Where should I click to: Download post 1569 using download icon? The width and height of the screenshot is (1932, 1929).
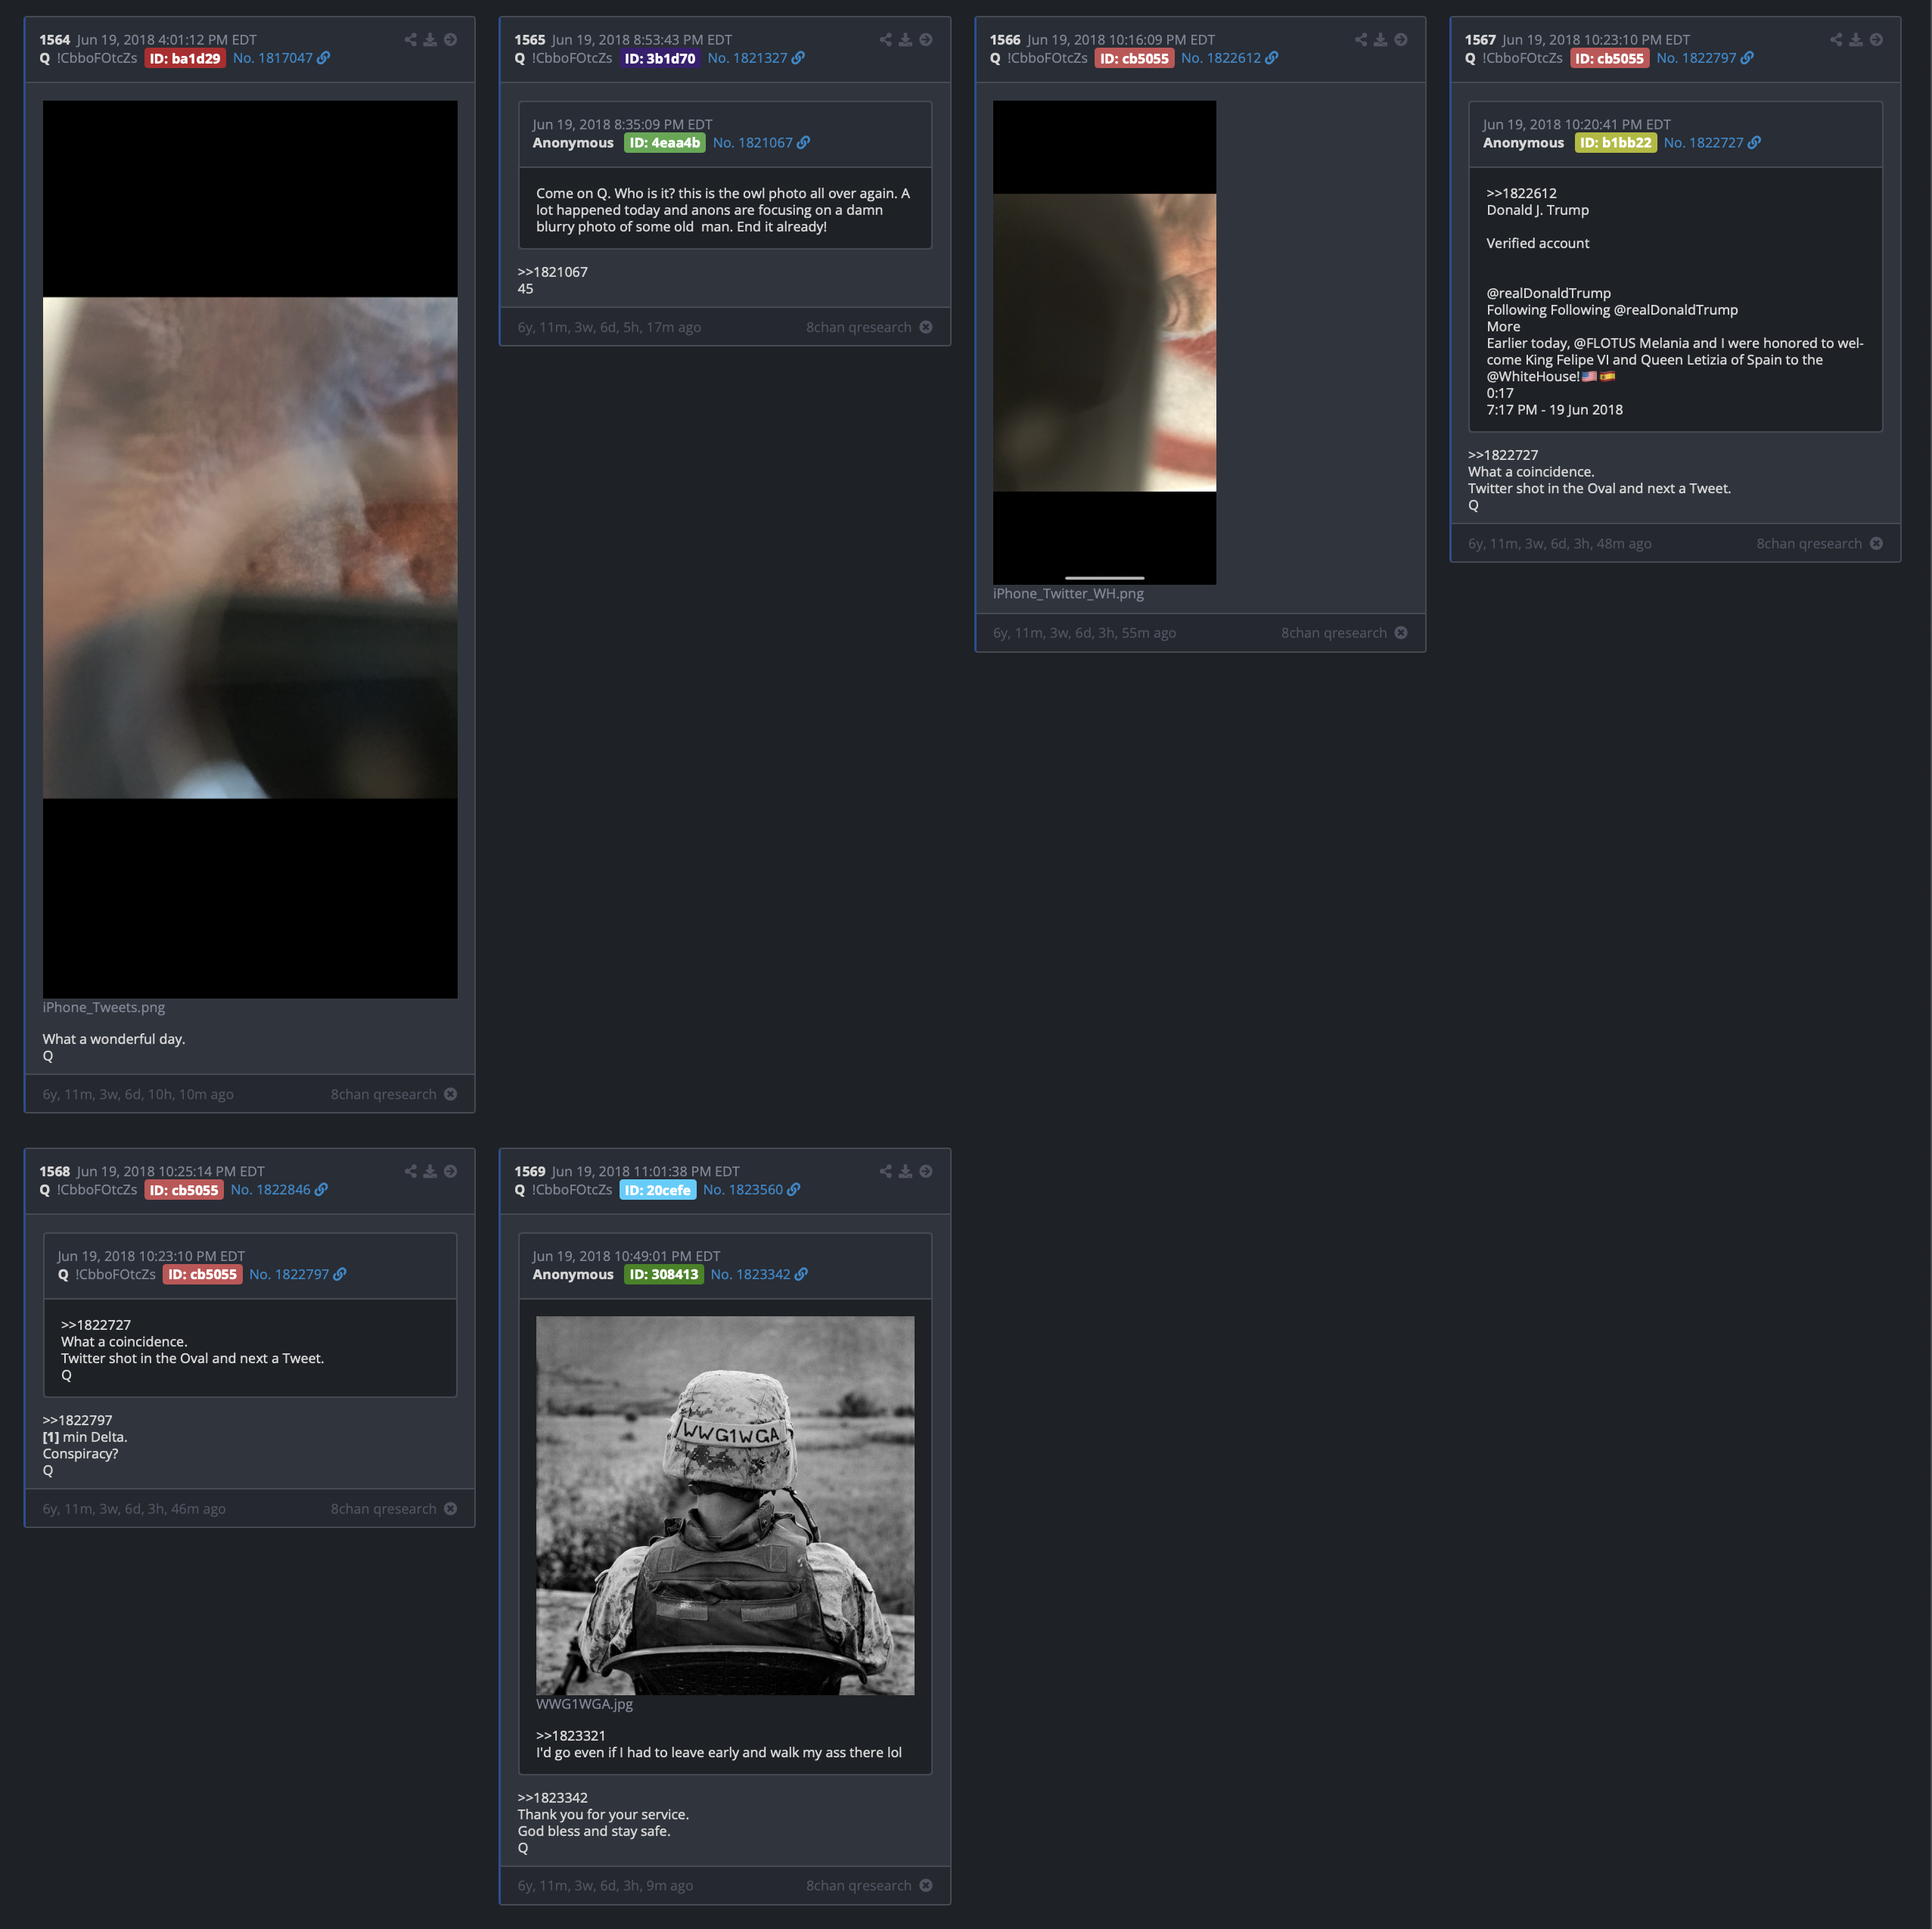click(905, 1171)
